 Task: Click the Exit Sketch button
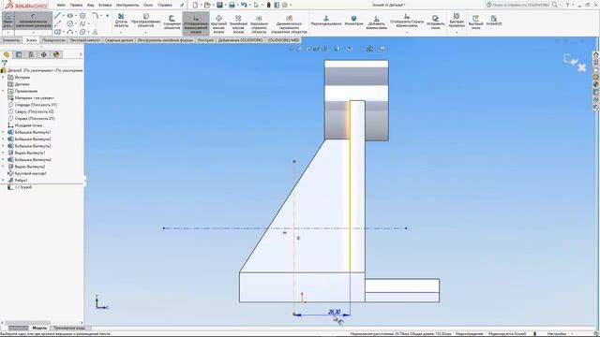click(7, 22)
